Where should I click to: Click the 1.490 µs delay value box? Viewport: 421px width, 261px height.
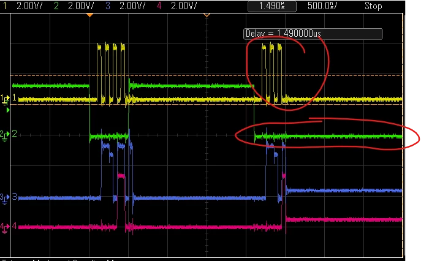point(272,6)
